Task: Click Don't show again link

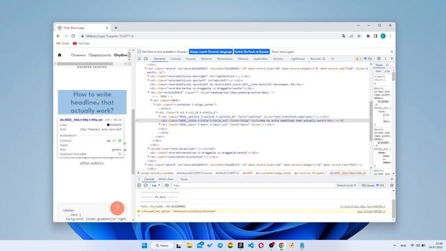Action: 283,52
